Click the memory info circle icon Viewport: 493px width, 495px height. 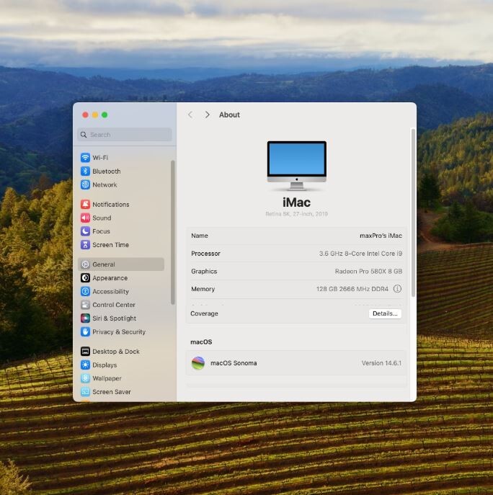point(397,288)
